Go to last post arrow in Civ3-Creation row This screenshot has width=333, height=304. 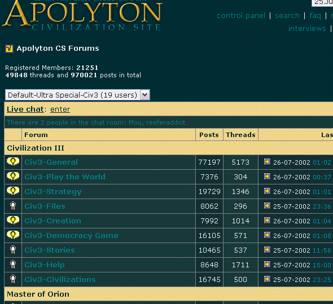267,221
